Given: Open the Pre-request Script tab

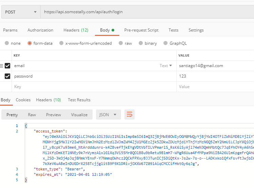Looking at the screenshot, I should (141, 30).
